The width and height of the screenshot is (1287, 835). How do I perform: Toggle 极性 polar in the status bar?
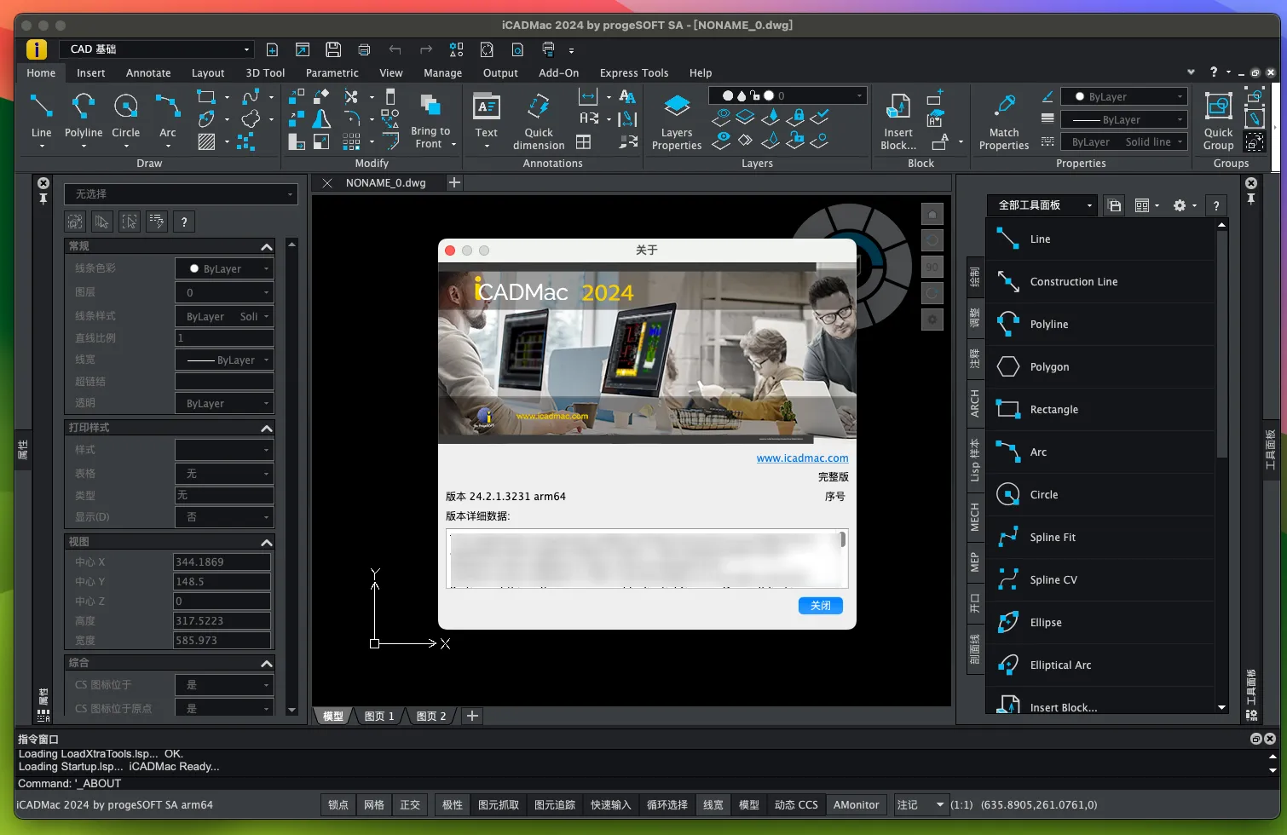coord(453,805)
